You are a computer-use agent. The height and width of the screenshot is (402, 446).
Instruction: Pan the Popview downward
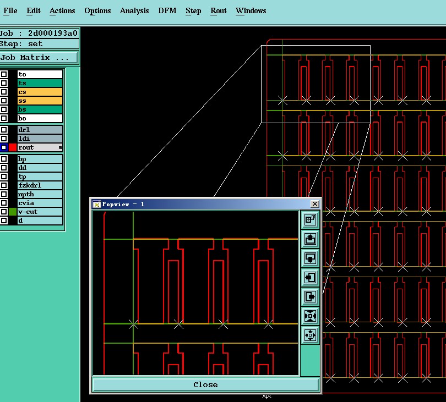310,258
